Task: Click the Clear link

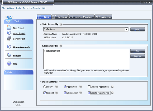Action: point(18,105)
